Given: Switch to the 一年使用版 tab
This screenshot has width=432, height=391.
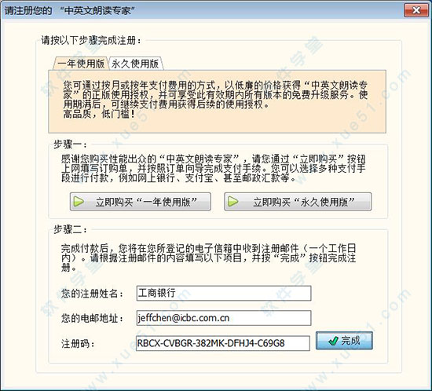Looking at the screenshot, I should tap(81, 64).
